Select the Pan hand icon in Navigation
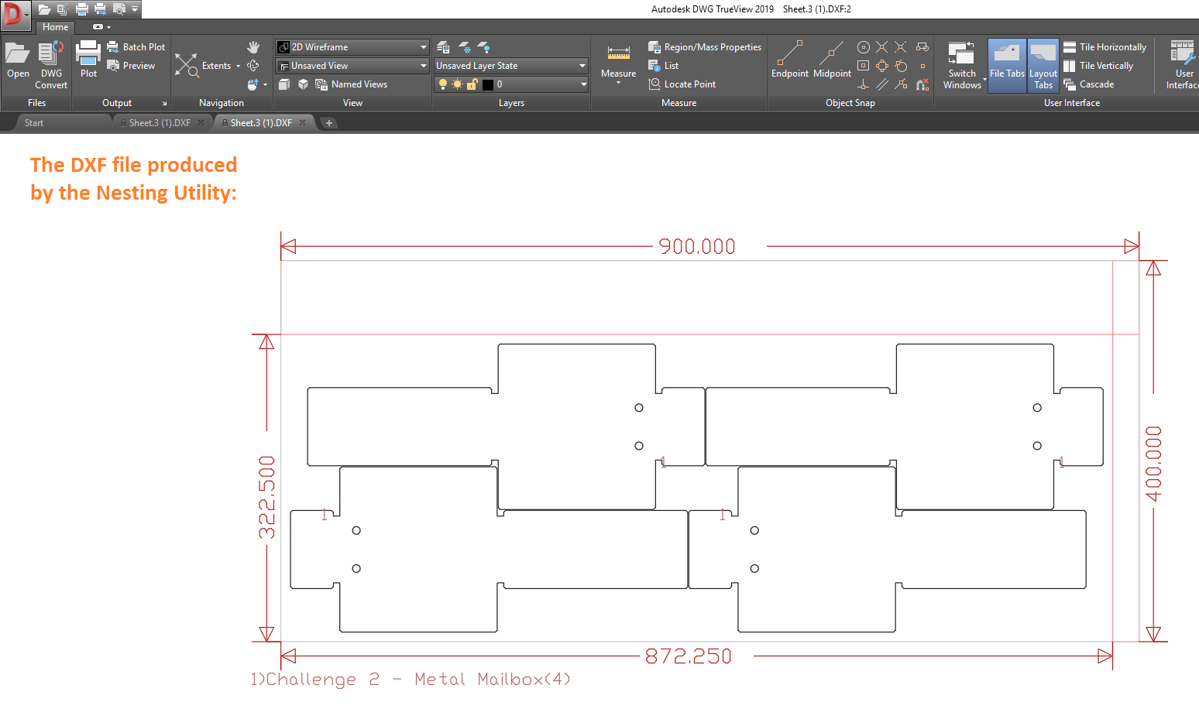Image resolution: width=1199 pixels, height=709 pixels. [253, 46]
